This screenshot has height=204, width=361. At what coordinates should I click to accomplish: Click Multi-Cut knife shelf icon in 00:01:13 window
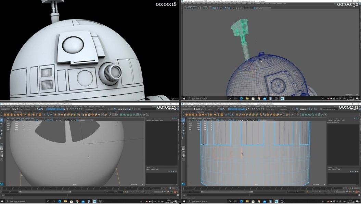[x=110, y=115]
